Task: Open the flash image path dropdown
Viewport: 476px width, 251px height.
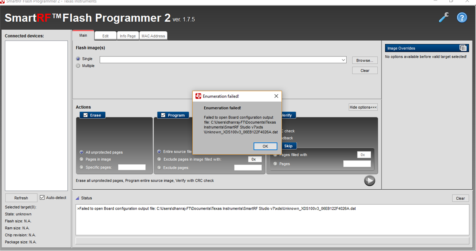Action: [343, 60]
